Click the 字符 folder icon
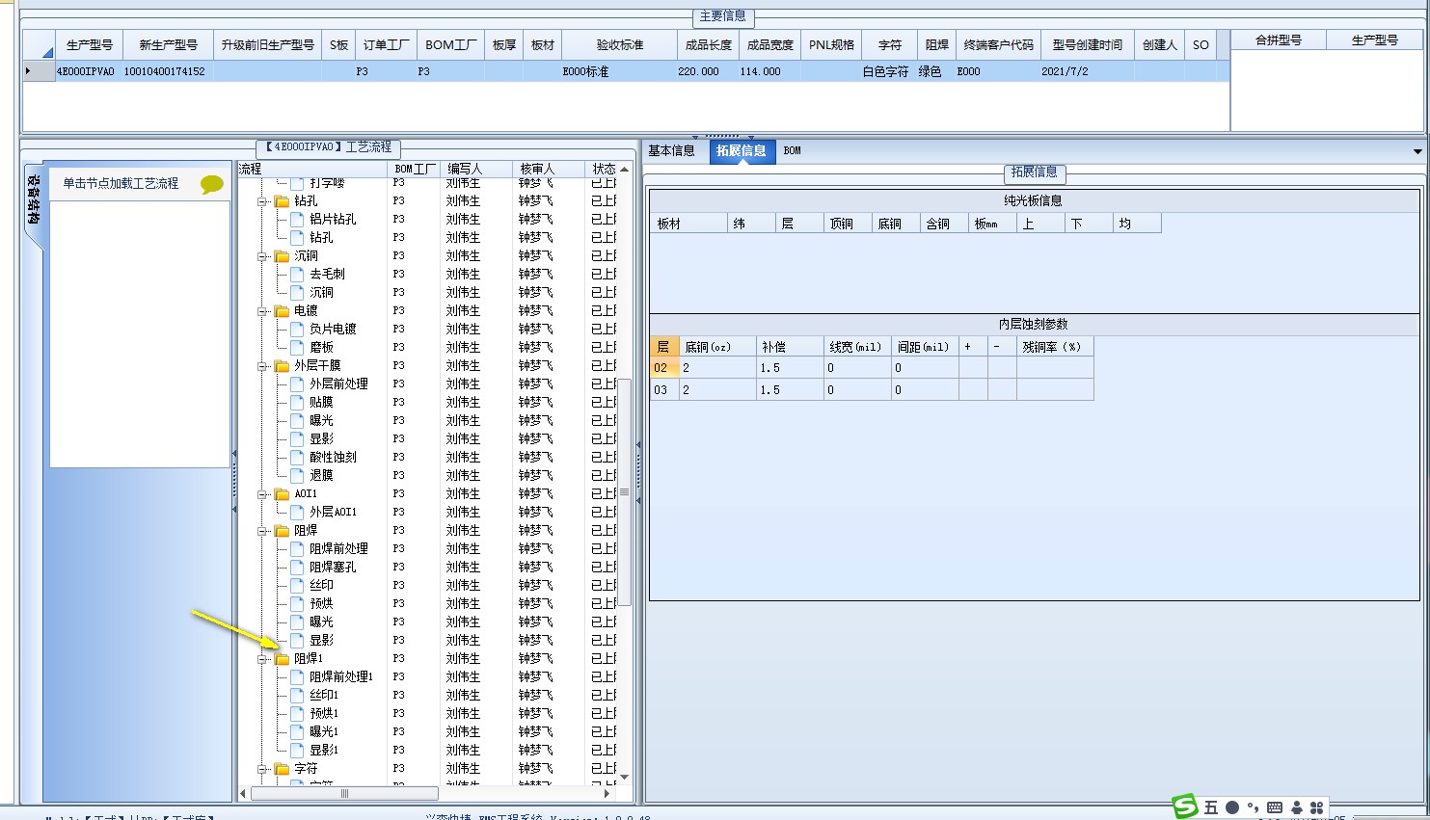The height and width of the screenshot is (820, 1430). pos(282,769)
